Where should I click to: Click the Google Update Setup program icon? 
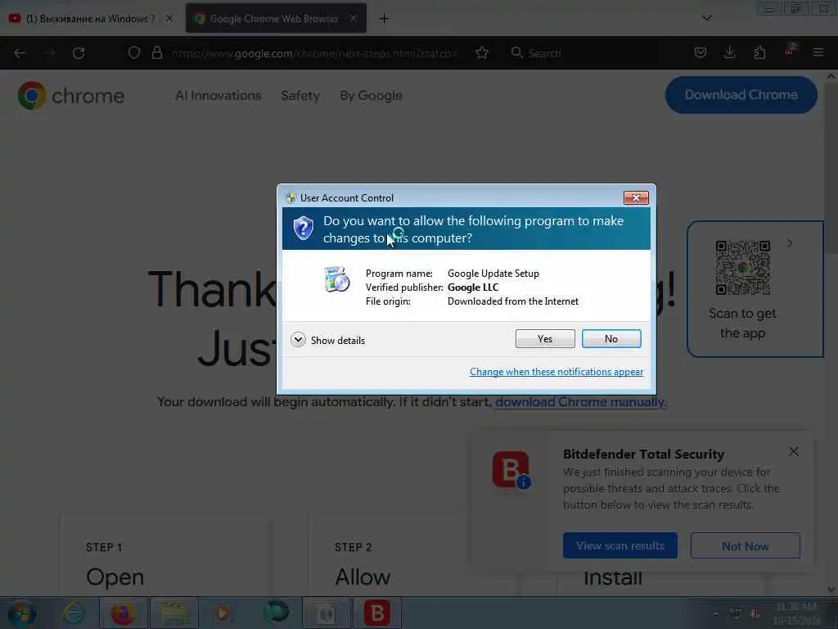pos(336,279)
